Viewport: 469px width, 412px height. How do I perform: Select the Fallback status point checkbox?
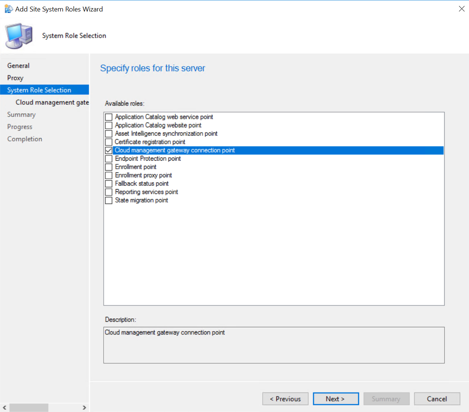pyautogui.click(x=109, y=184)
